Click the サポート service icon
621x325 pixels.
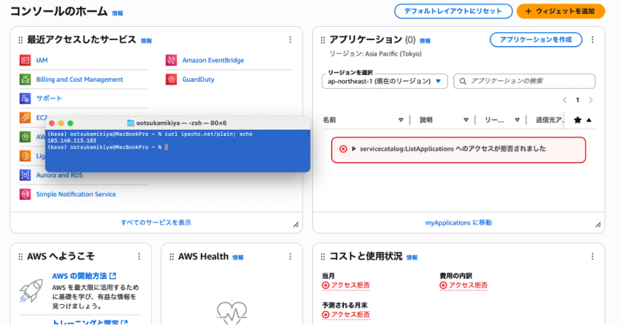click(x=25, y=98)
